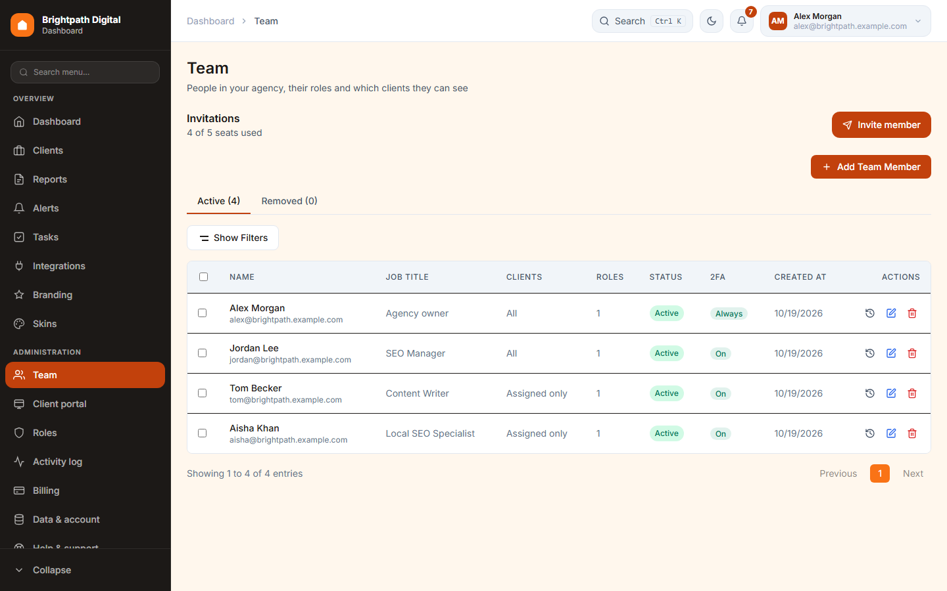
Task: Open Reports in the sidebar
Action: pos(85,179)
